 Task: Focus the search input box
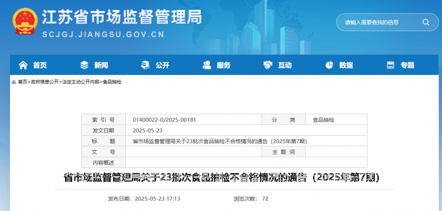(x=387, y=22)
